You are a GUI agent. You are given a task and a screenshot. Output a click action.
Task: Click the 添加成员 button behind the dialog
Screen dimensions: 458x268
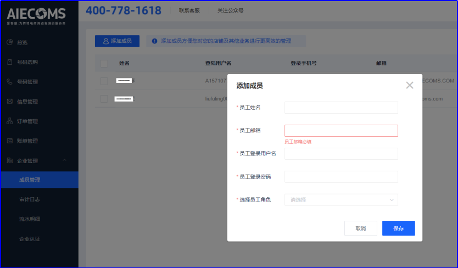[117, 41]
